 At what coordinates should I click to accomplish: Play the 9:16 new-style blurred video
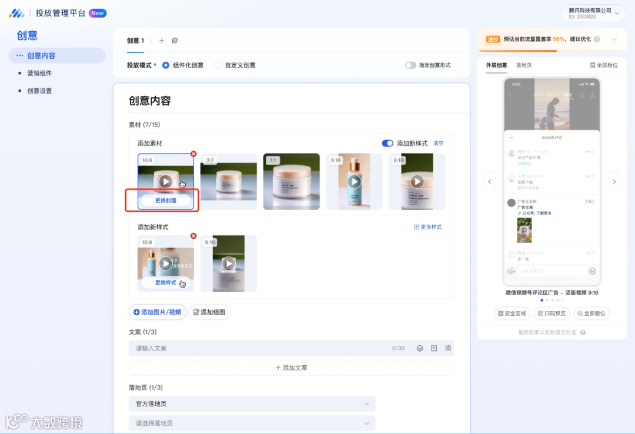tap(228, 263)
